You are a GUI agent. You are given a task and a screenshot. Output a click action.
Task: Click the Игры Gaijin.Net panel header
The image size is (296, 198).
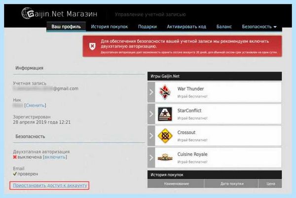point(215,76)
